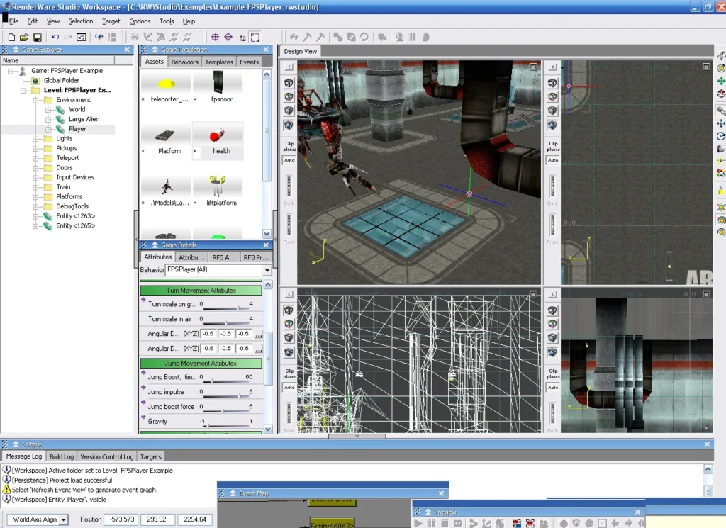Click the Open folder toolbar icon

24,37
